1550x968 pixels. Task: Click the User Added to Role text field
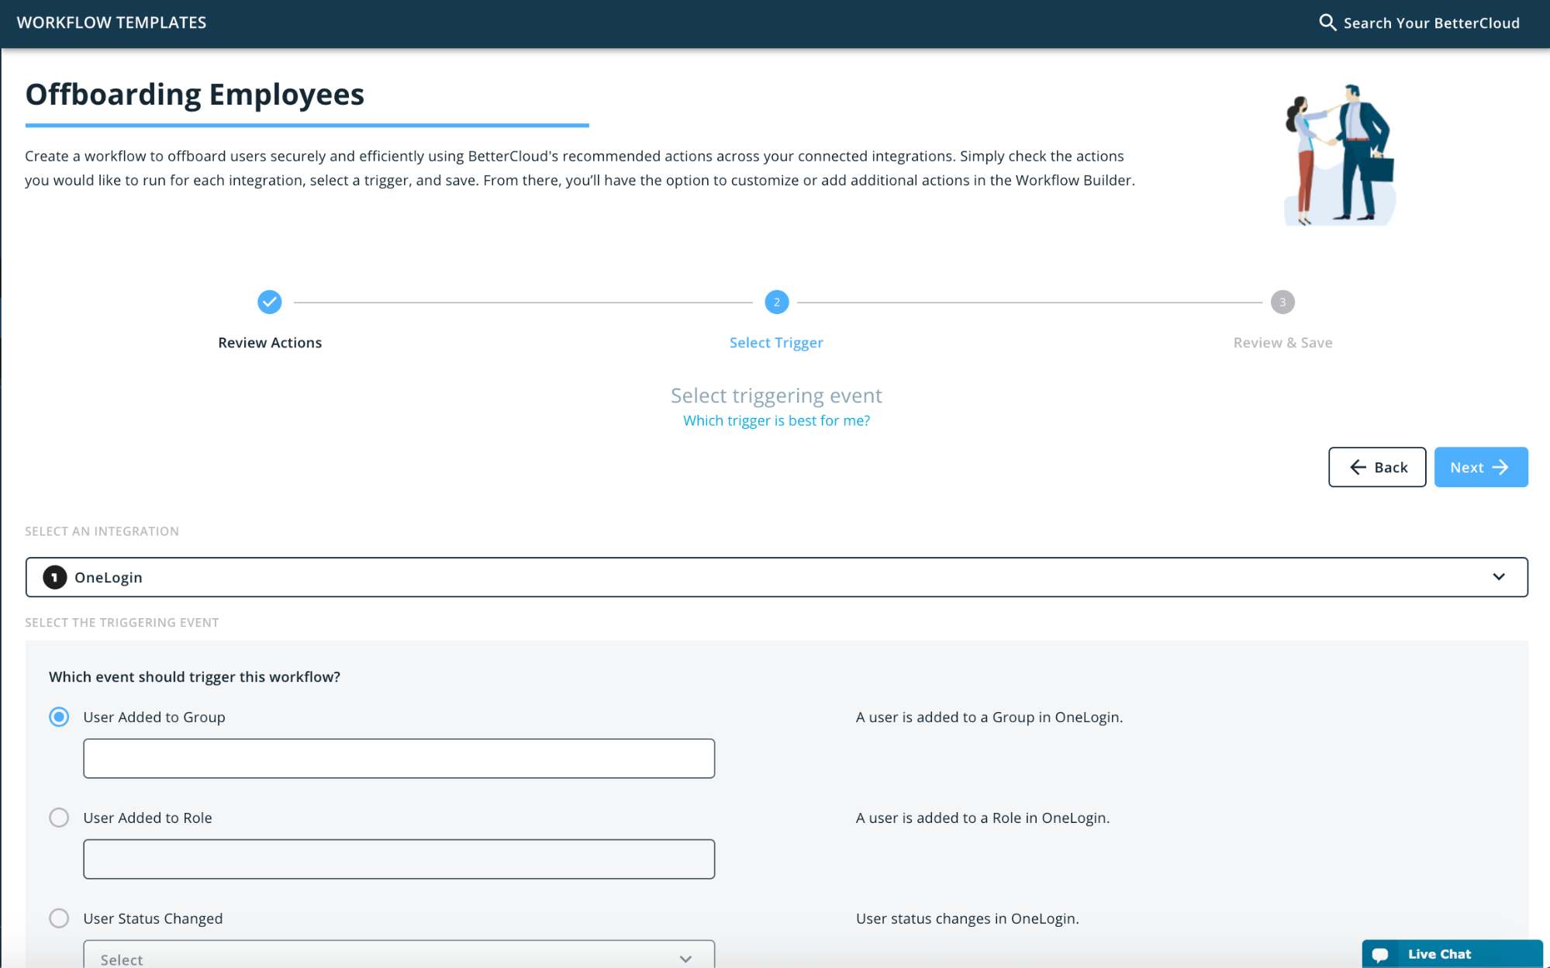coord(399,859)
